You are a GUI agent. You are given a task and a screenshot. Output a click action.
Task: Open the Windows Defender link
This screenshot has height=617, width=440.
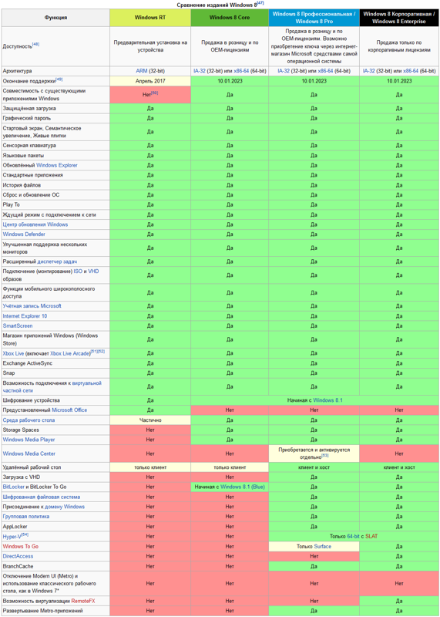[24, 234]
